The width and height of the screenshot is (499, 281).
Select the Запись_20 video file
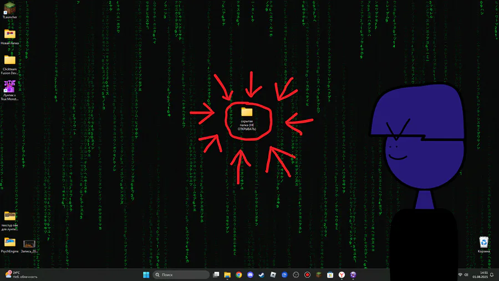[29, 246]
